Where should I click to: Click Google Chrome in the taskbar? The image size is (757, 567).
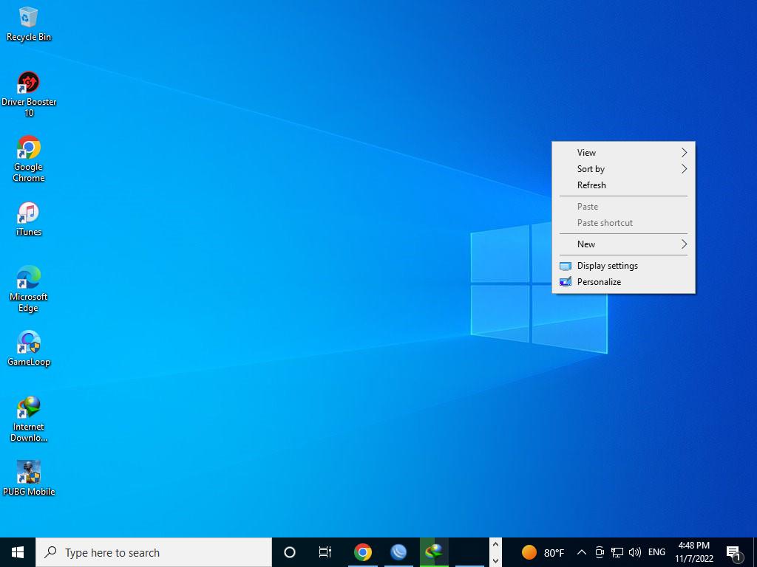362,552
